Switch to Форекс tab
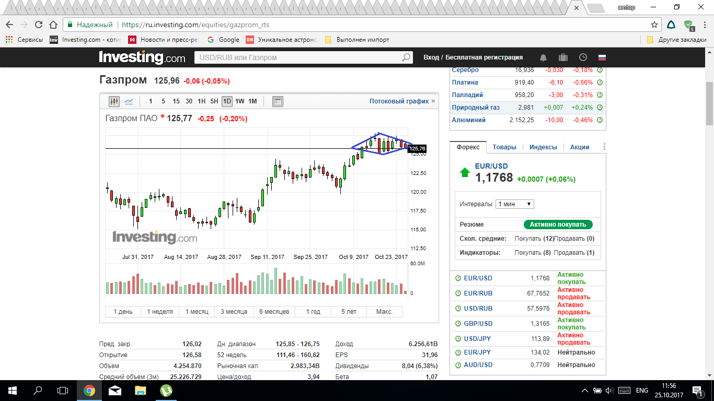 click(x=468, y=147)
